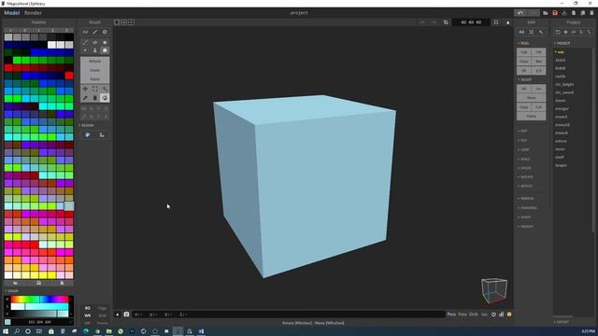Collapse the Color section under the palette
The image size is (598, 336).
click(11, 290)
